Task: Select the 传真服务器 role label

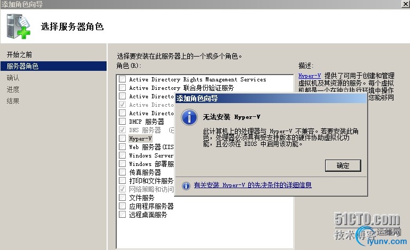Action: pos(145,172)
